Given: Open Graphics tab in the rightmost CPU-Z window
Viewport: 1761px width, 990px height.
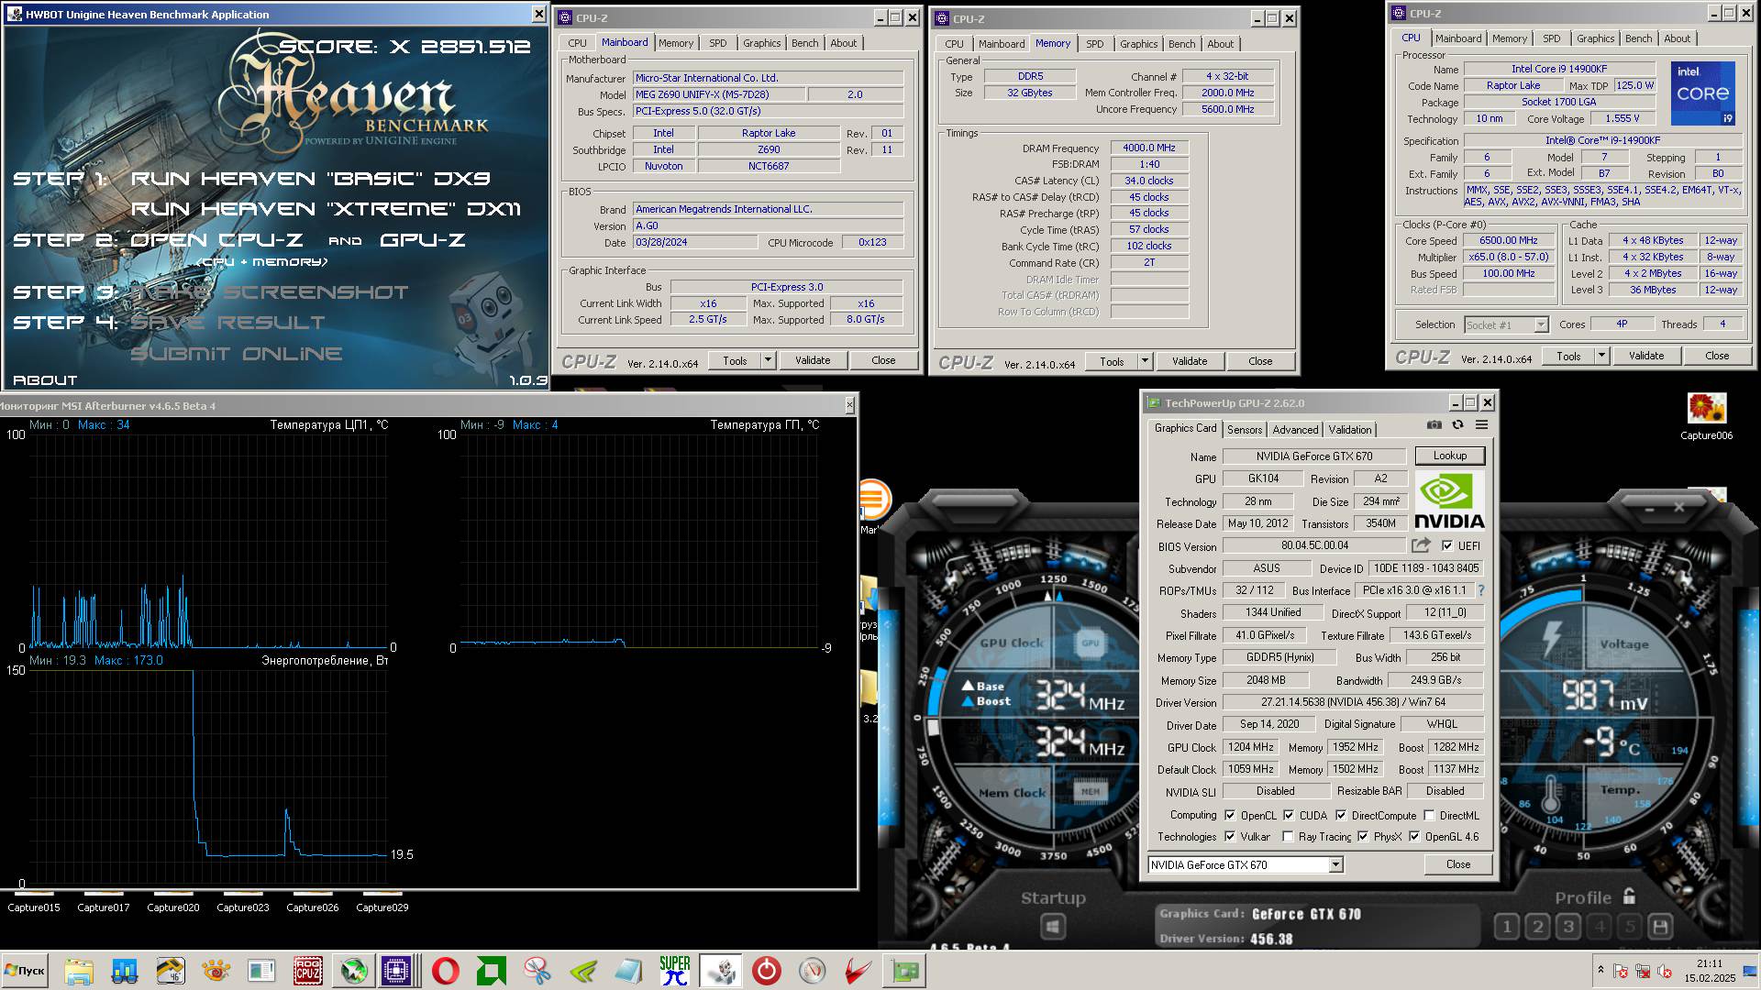Looking at the screenshot, I should (x=1595, y=38).
